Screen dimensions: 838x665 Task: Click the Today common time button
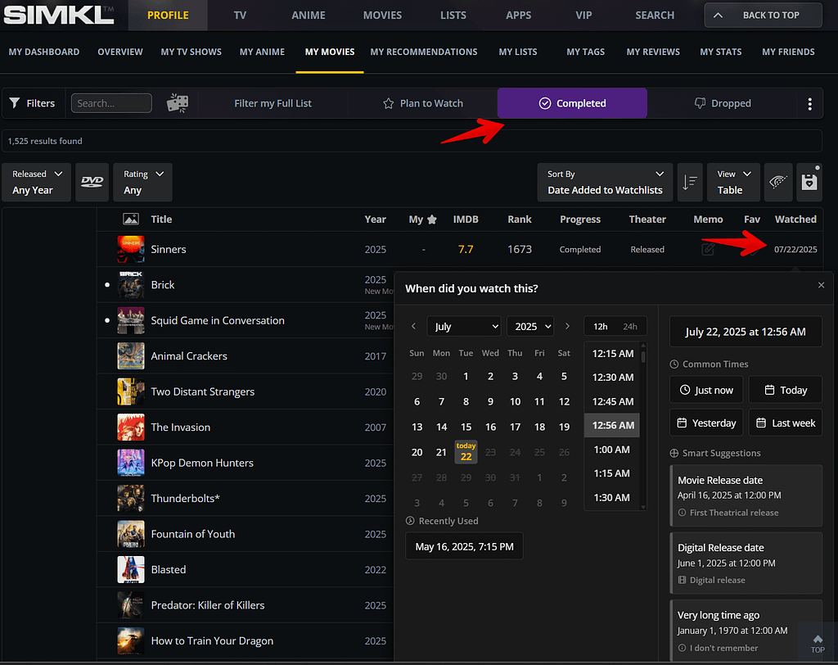785,390
